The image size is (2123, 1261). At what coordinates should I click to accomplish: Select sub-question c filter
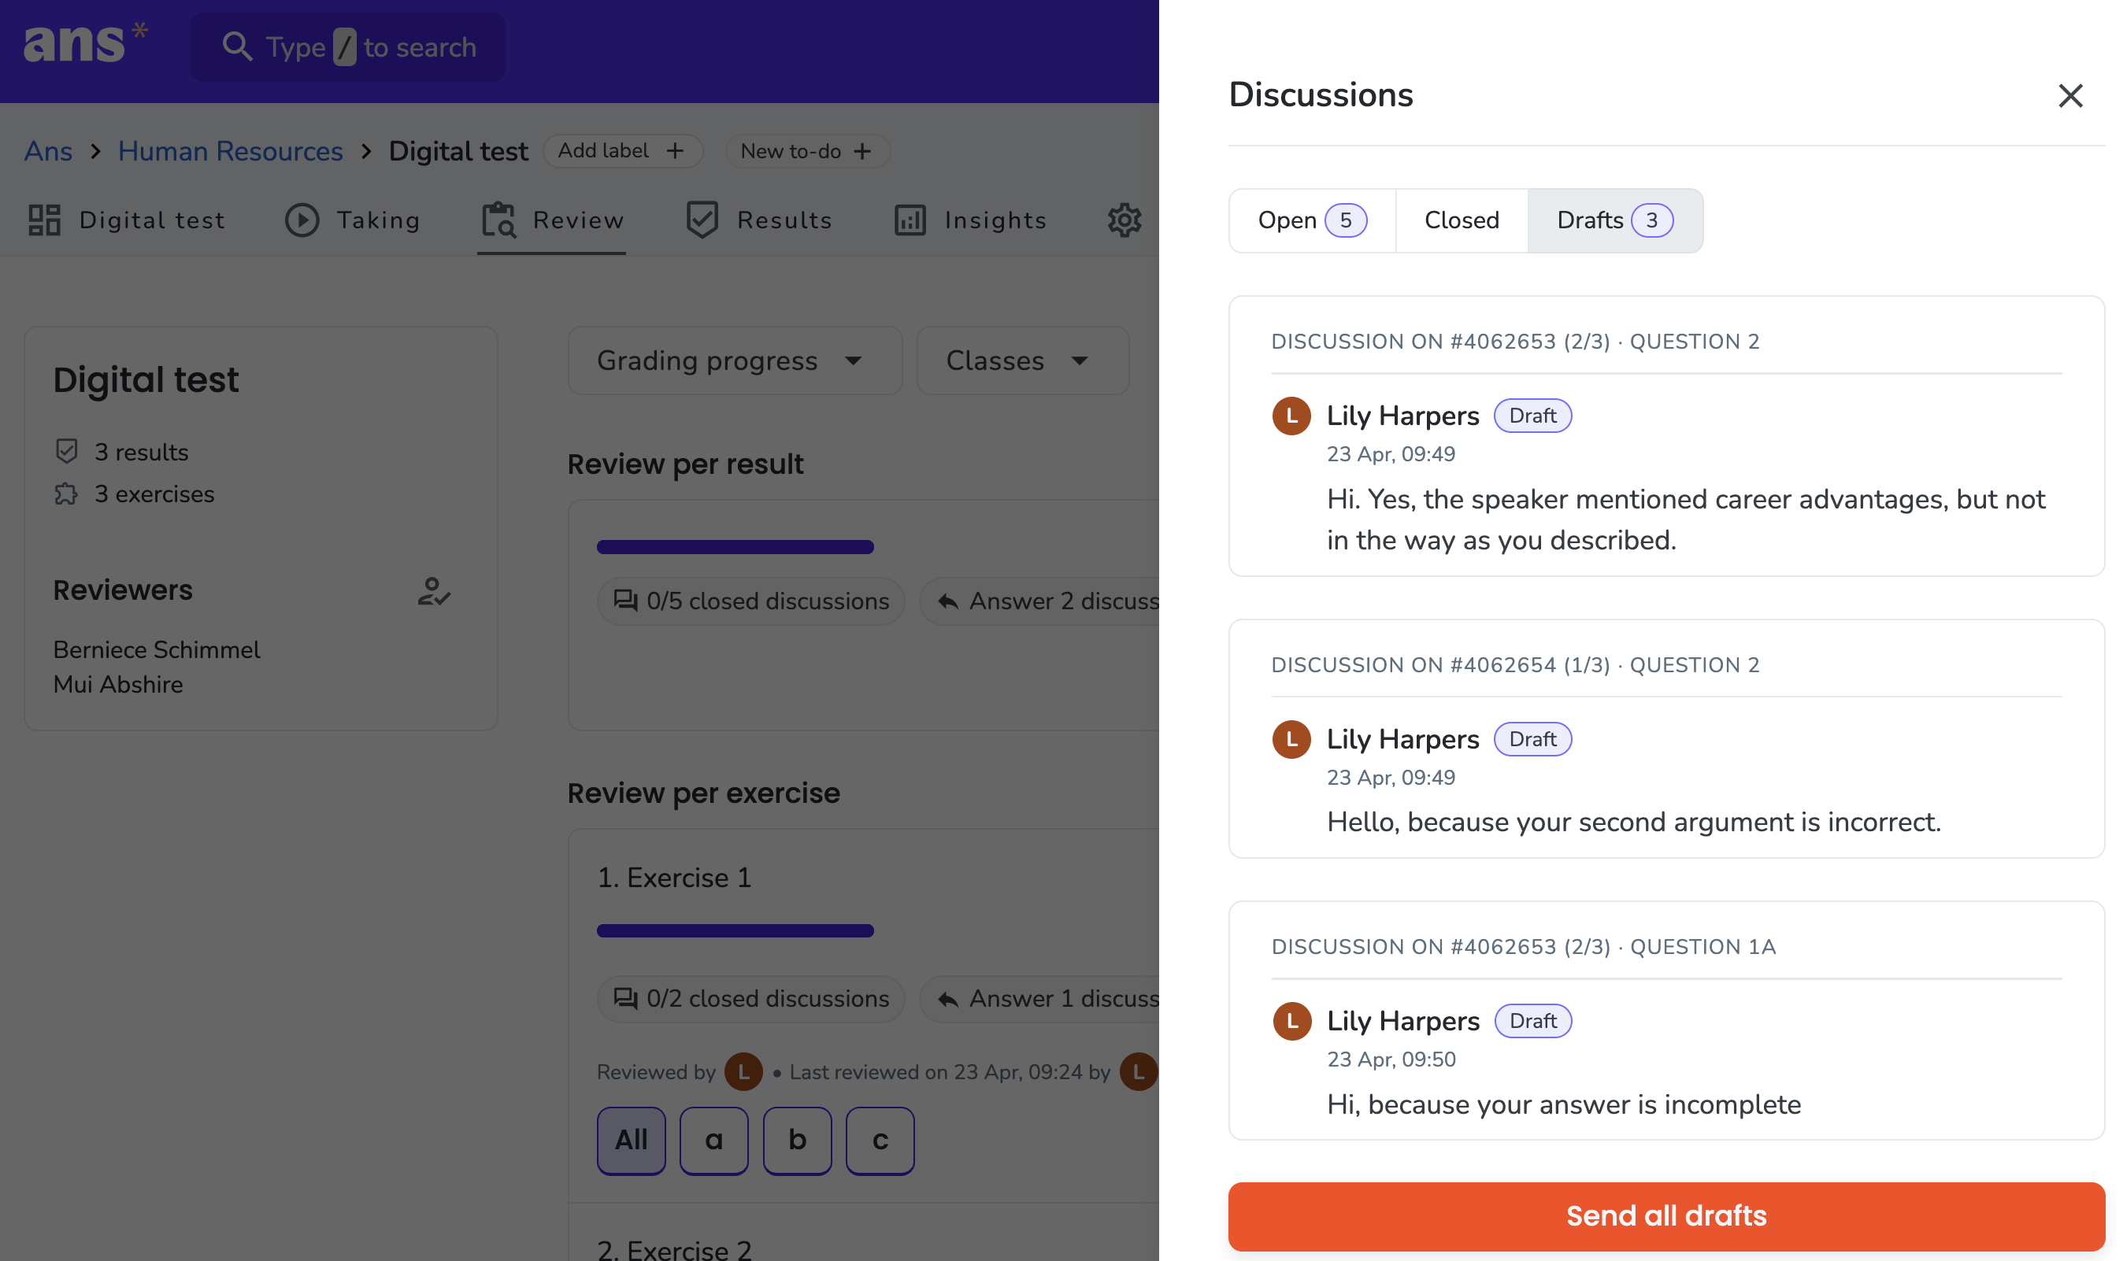click(880, 1141)
